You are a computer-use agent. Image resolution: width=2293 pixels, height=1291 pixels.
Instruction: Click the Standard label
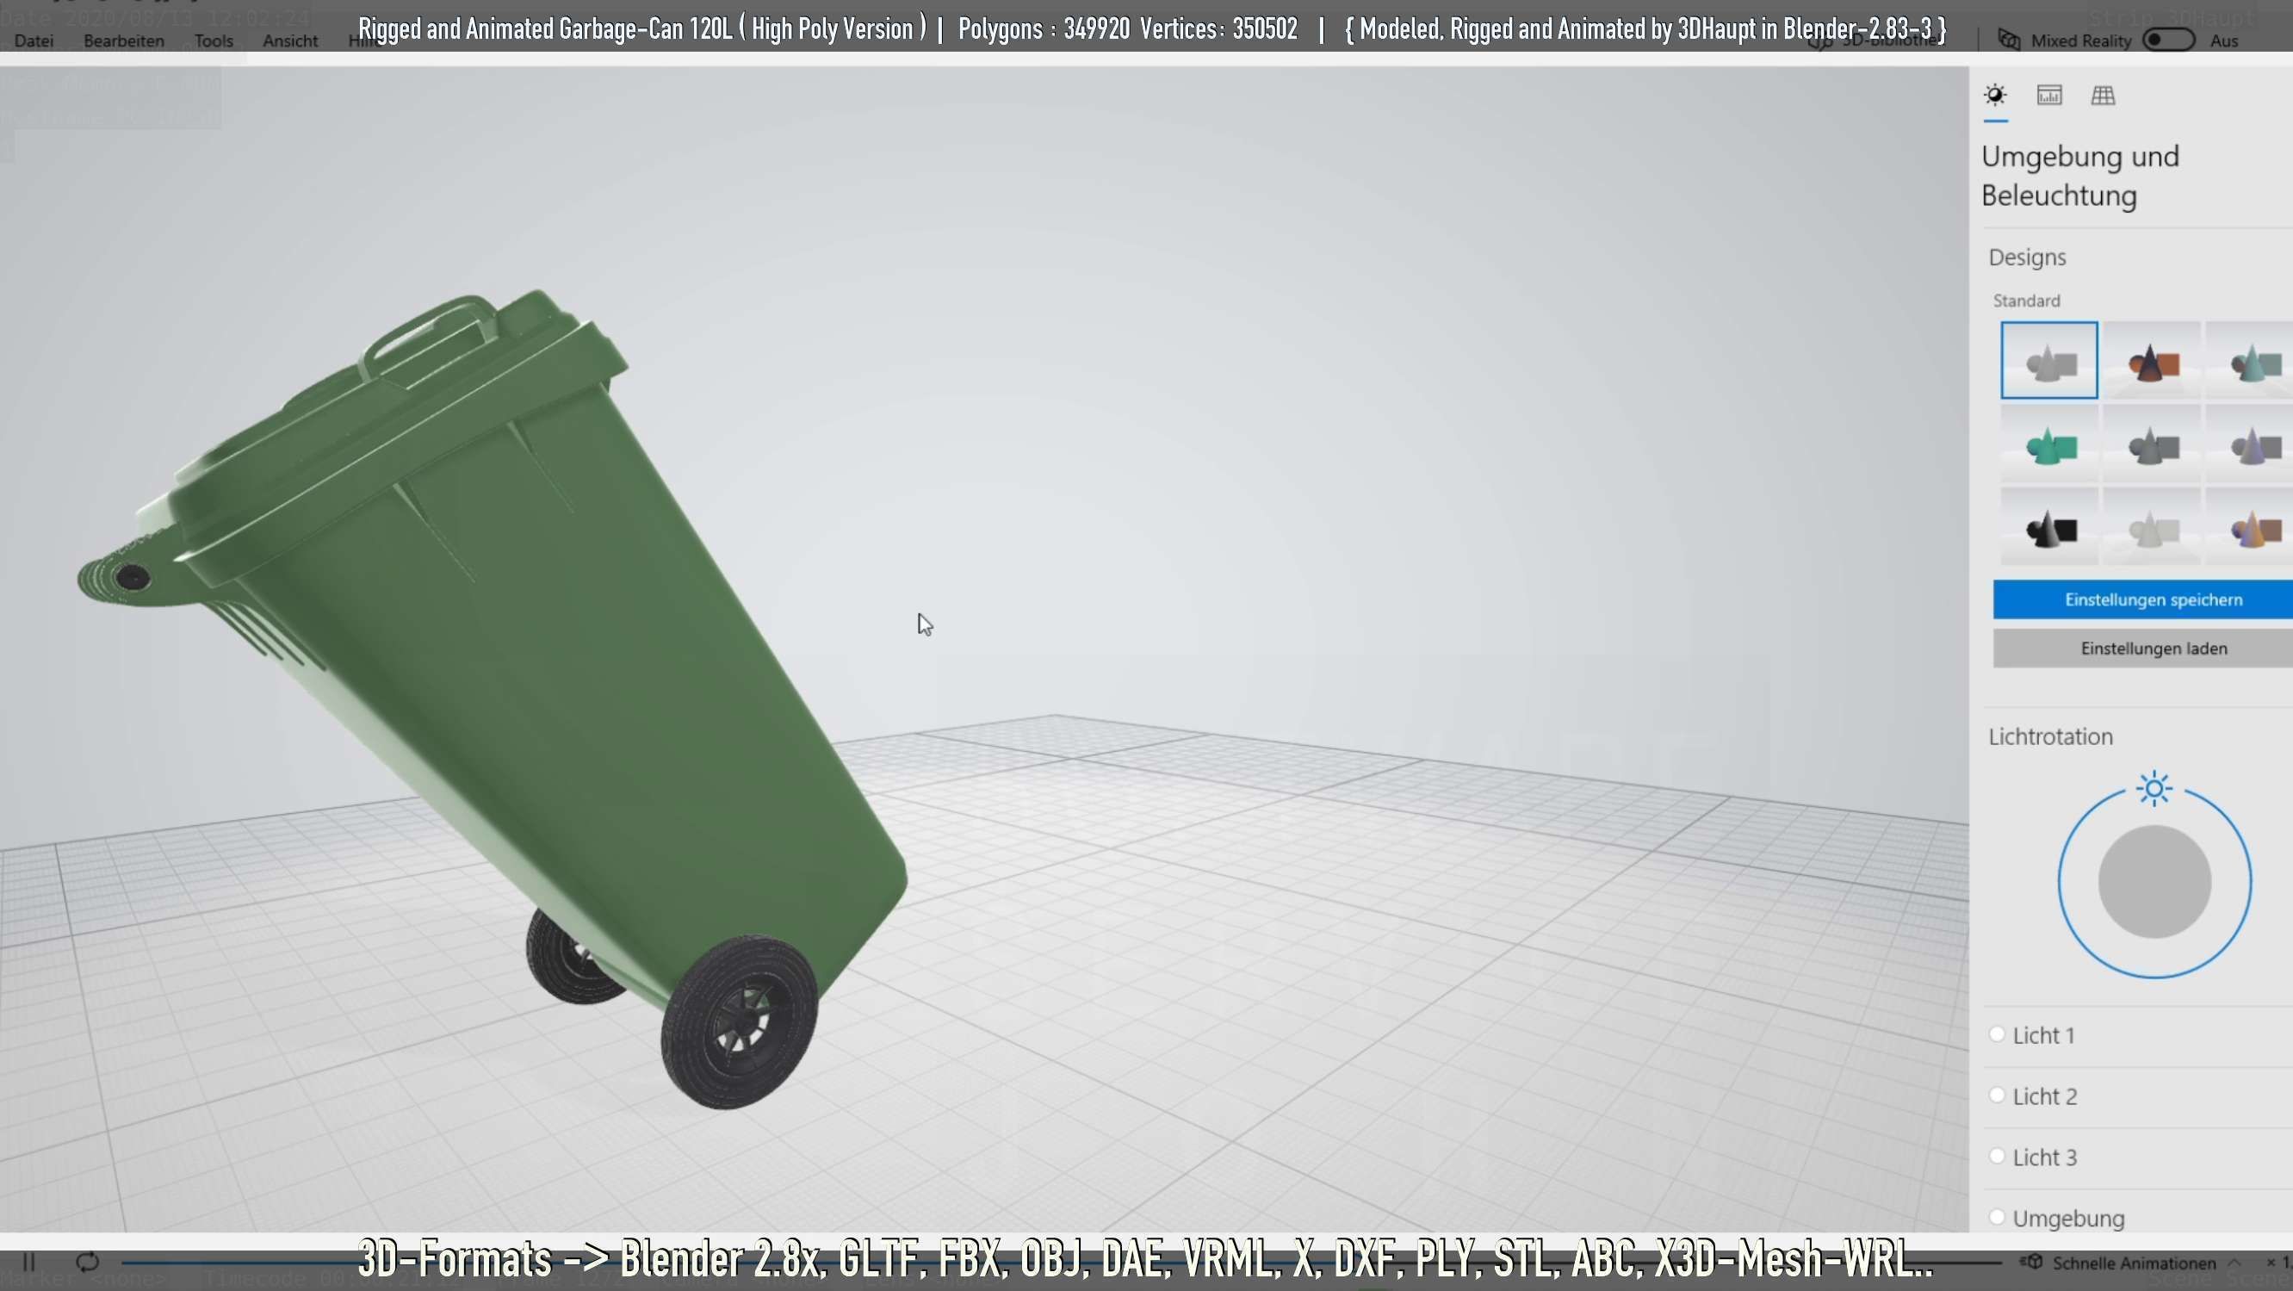pos(2026,301)
